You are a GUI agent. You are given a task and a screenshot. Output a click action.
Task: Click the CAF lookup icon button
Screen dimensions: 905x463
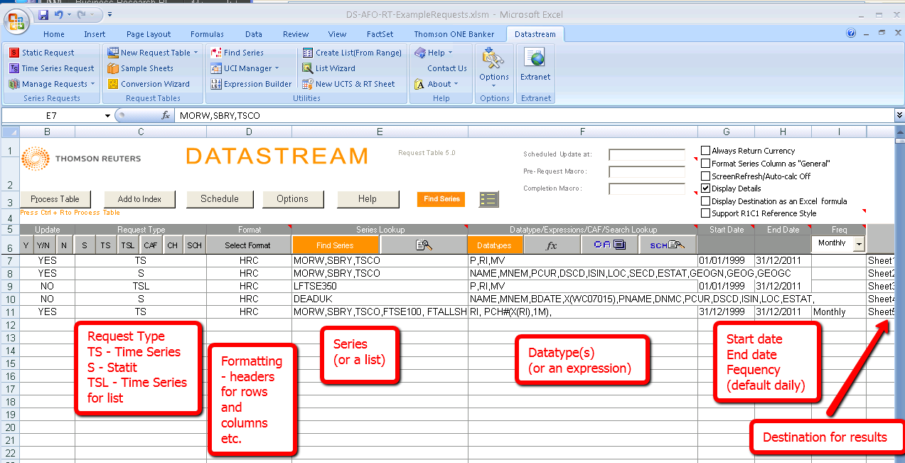(x=609, y=245)
